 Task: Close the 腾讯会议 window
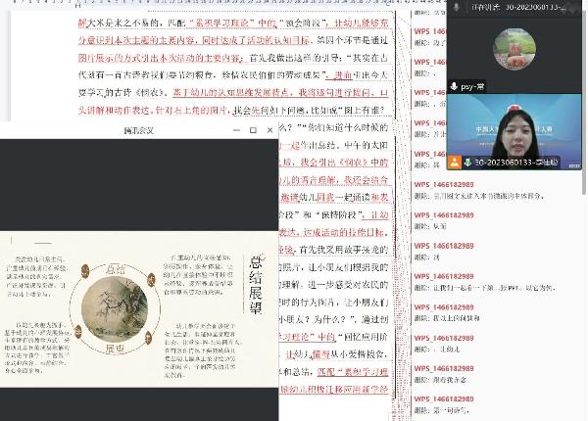coord(269,130)
